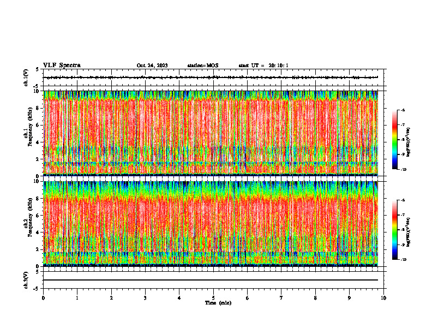Click the ch.2 spectrogram color scale bar
The width and height of the screenshot is (432, 334).
[395, 230]
